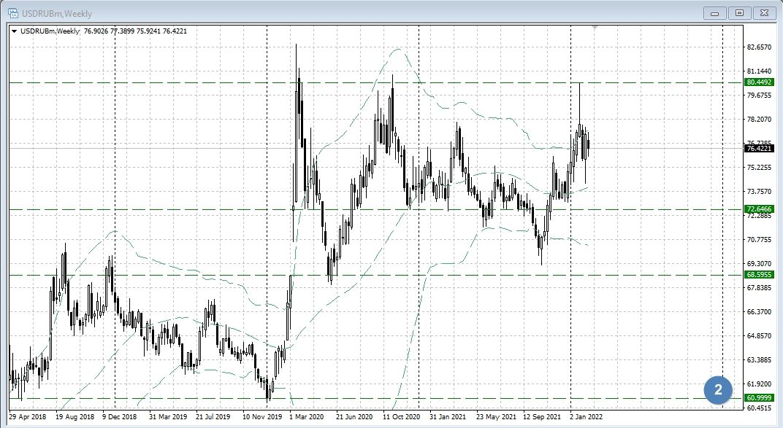Click the grey chart shift triangle marker
The image size is (783, 428).
(x=595, y=28)
